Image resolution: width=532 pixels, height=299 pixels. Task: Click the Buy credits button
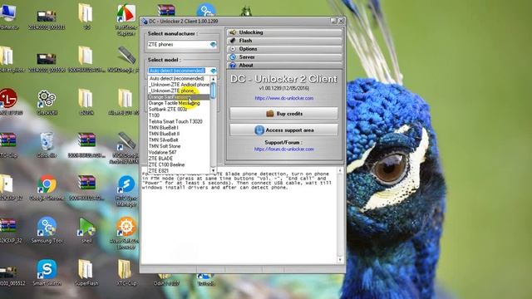pyautogui.click(x=284, y=114)
